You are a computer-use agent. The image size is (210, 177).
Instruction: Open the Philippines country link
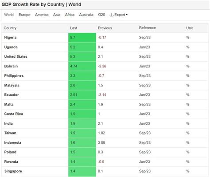[x=14, y=76]
